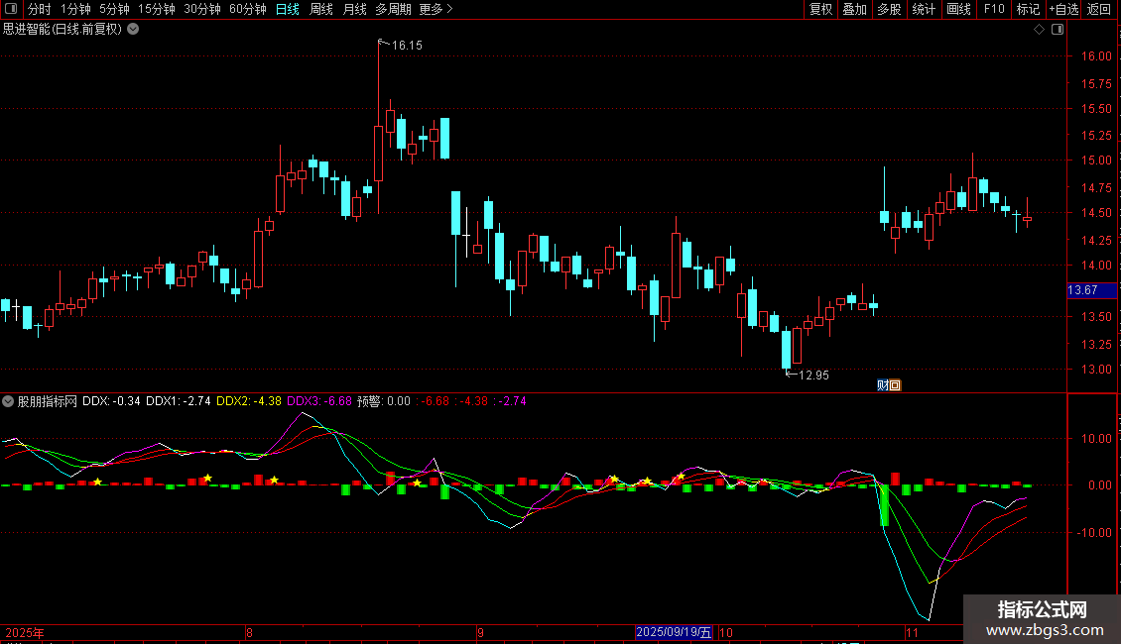Click the 复权 button
This screenshot has width=1121, height=644.
820,9
